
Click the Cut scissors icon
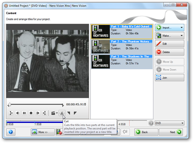pyautogui.click(x=62, y=113)
